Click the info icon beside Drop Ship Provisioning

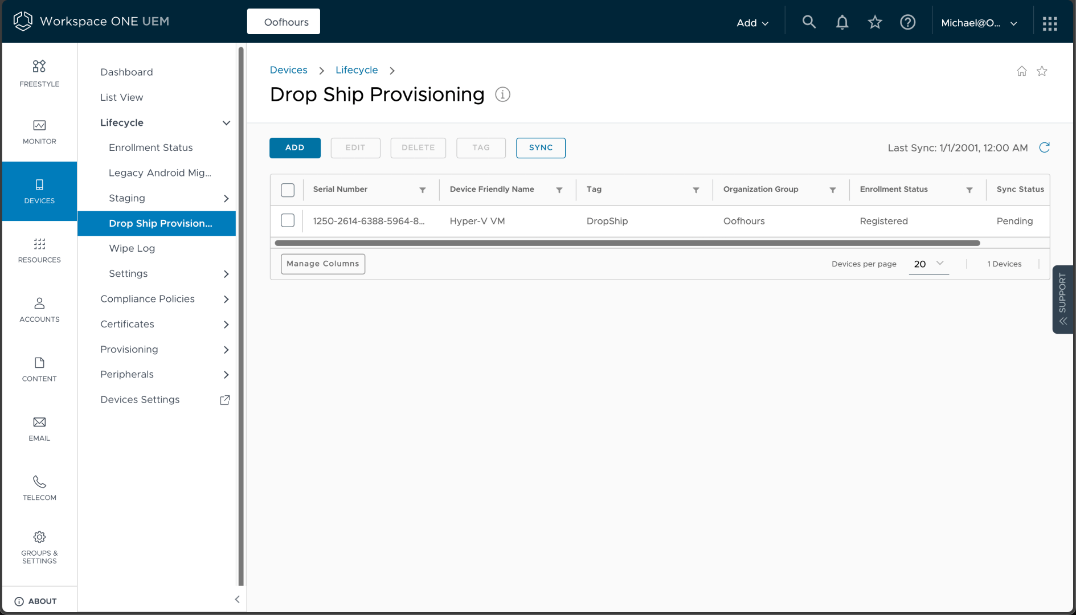502,95
